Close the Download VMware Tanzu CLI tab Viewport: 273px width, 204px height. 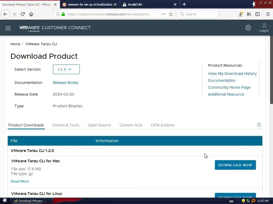55,5
